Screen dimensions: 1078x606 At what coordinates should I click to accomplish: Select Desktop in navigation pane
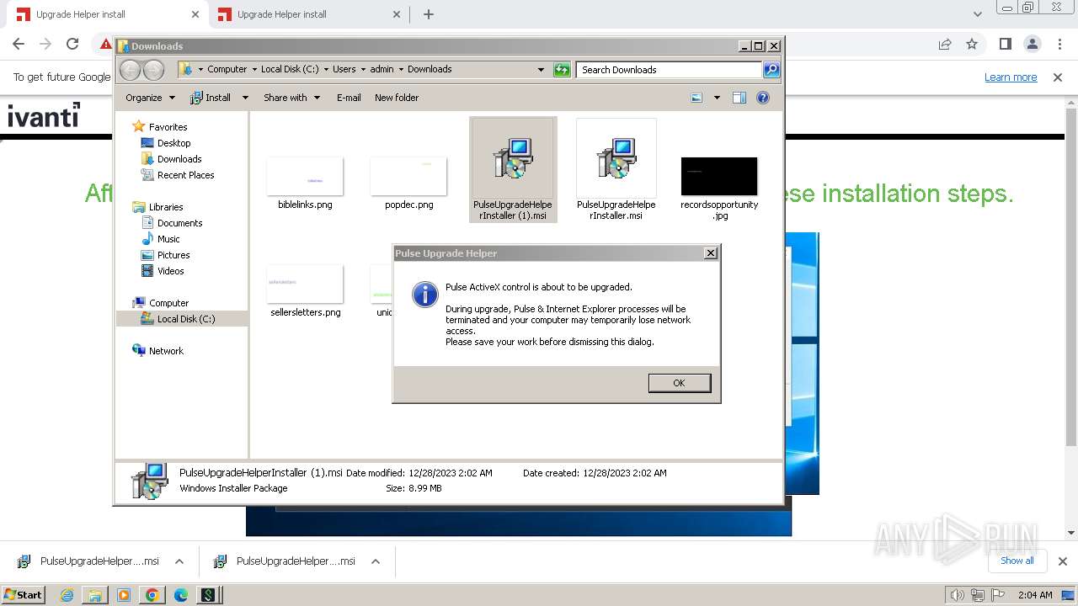[x=173, y=143]
